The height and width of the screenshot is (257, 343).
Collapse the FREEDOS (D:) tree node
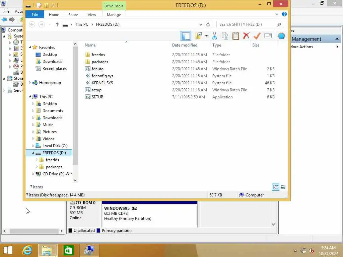(x=33, y=153)
